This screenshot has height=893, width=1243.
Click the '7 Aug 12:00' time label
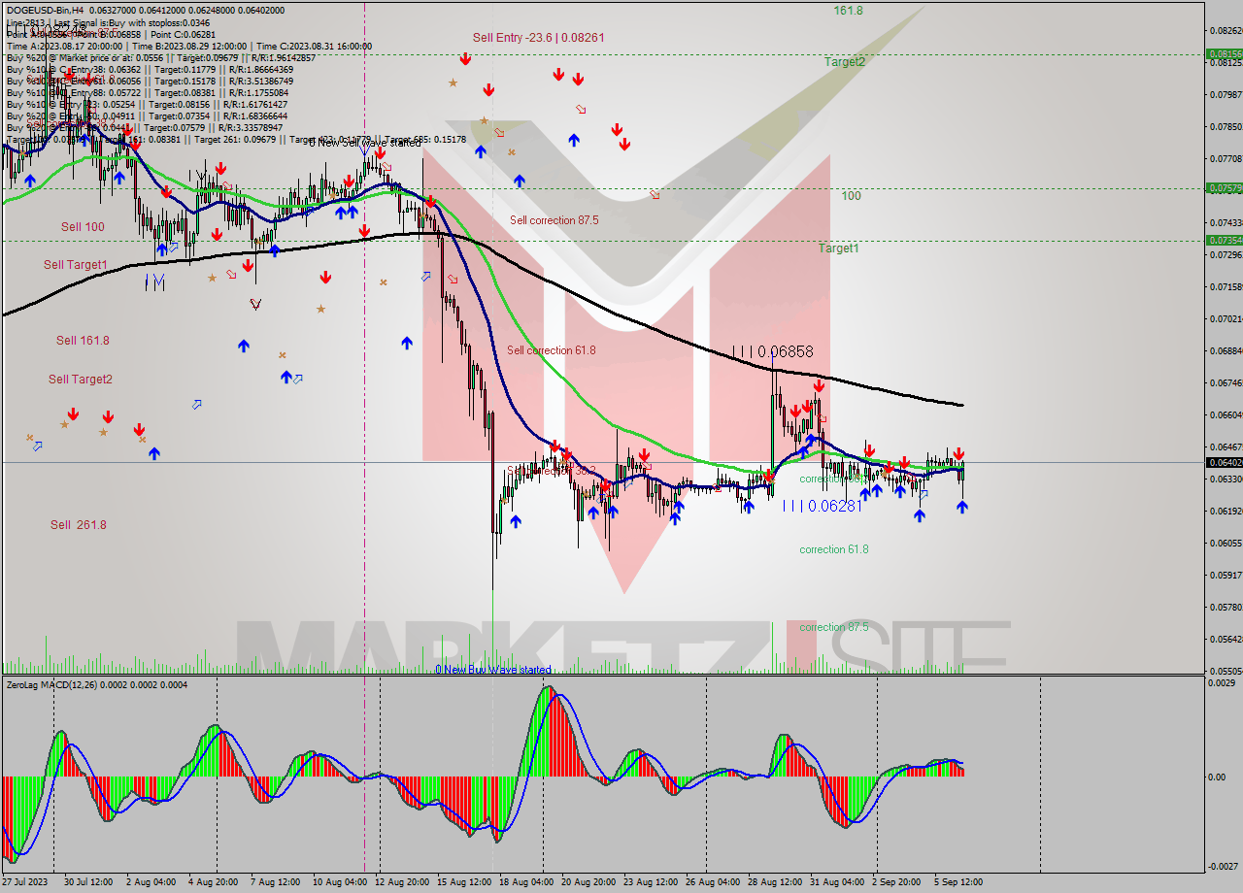point(275,882)
